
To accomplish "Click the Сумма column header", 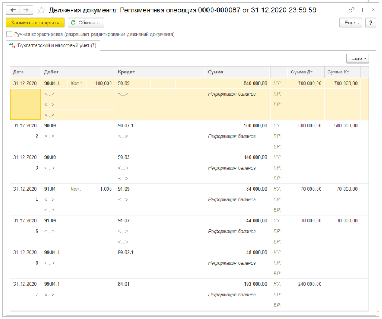I will [x=237, y=72].
